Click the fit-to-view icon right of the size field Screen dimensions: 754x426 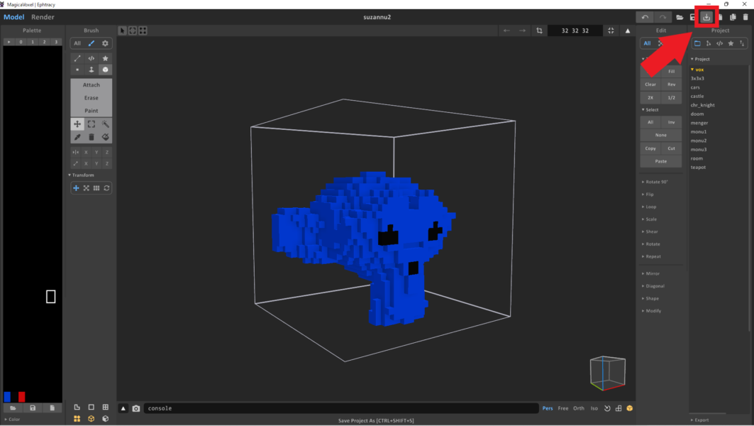tap(611, 31)
